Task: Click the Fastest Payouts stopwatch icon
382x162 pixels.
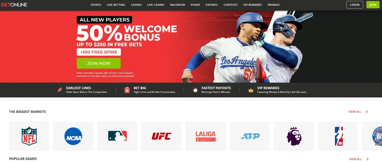Action: tap(195, 90)
